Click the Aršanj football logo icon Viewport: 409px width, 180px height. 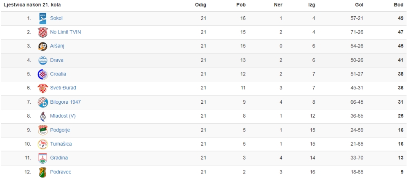pos(43,46)
